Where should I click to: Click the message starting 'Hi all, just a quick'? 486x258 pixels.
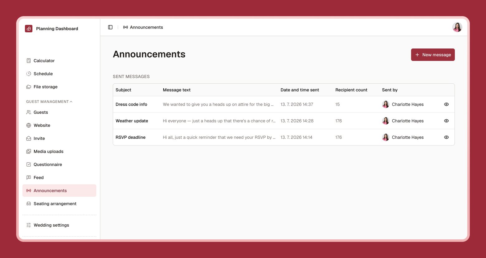pos(219,137)
